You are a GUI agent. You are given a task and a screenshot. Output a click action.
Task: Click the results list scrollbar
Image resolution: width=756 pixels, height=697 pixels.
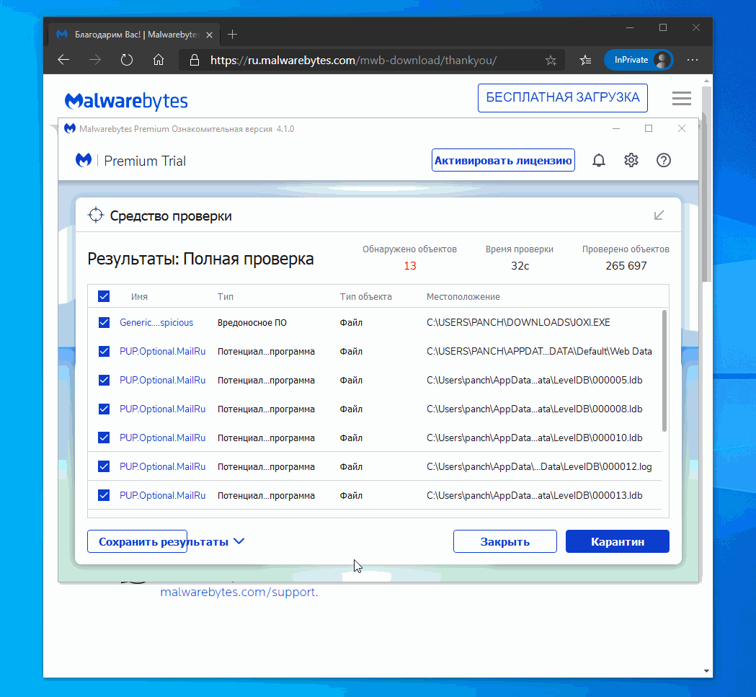664,371
